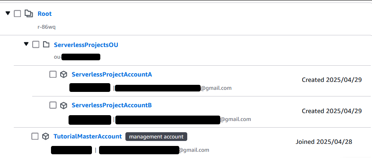Open ServerlessProjectAccountB account details

[x=112, y=105]
